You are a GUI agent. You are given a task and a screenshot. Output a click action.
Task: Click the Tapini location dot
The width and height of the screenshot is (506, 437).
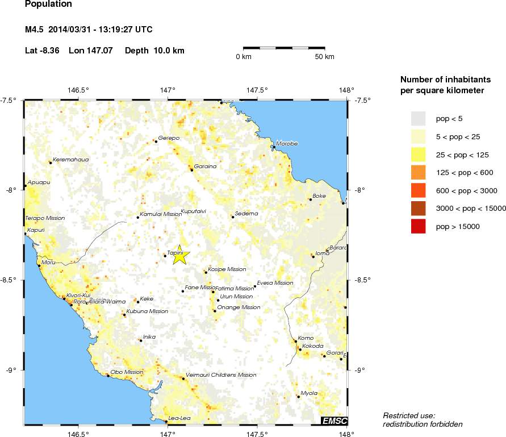(165, 256)
